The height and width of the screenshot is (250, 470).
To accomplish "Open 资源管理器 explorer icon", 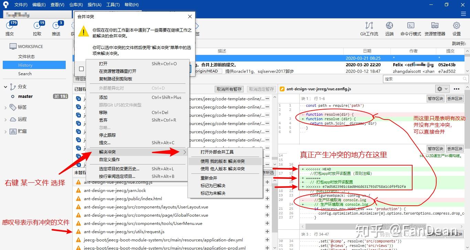I will 435,25.
